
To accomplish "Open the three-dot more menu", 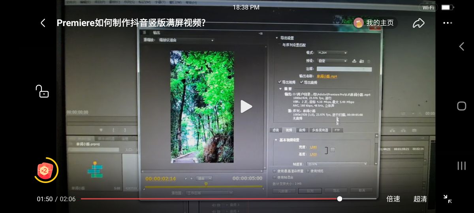I will coord(448,23).
